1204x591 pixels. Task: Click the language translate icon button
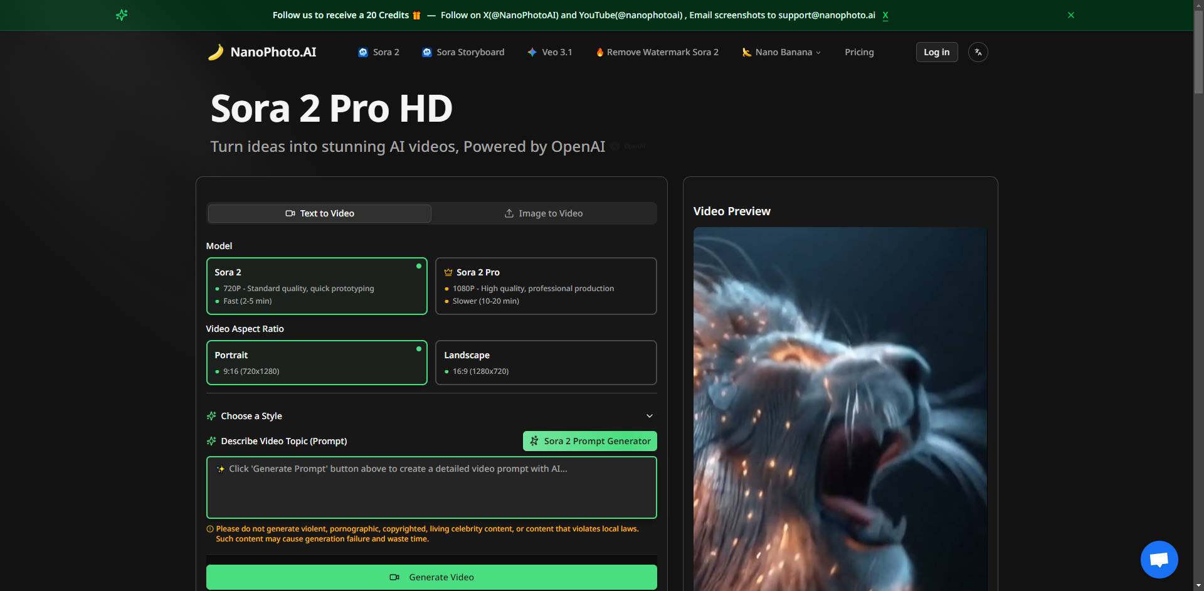pos(978,52)
